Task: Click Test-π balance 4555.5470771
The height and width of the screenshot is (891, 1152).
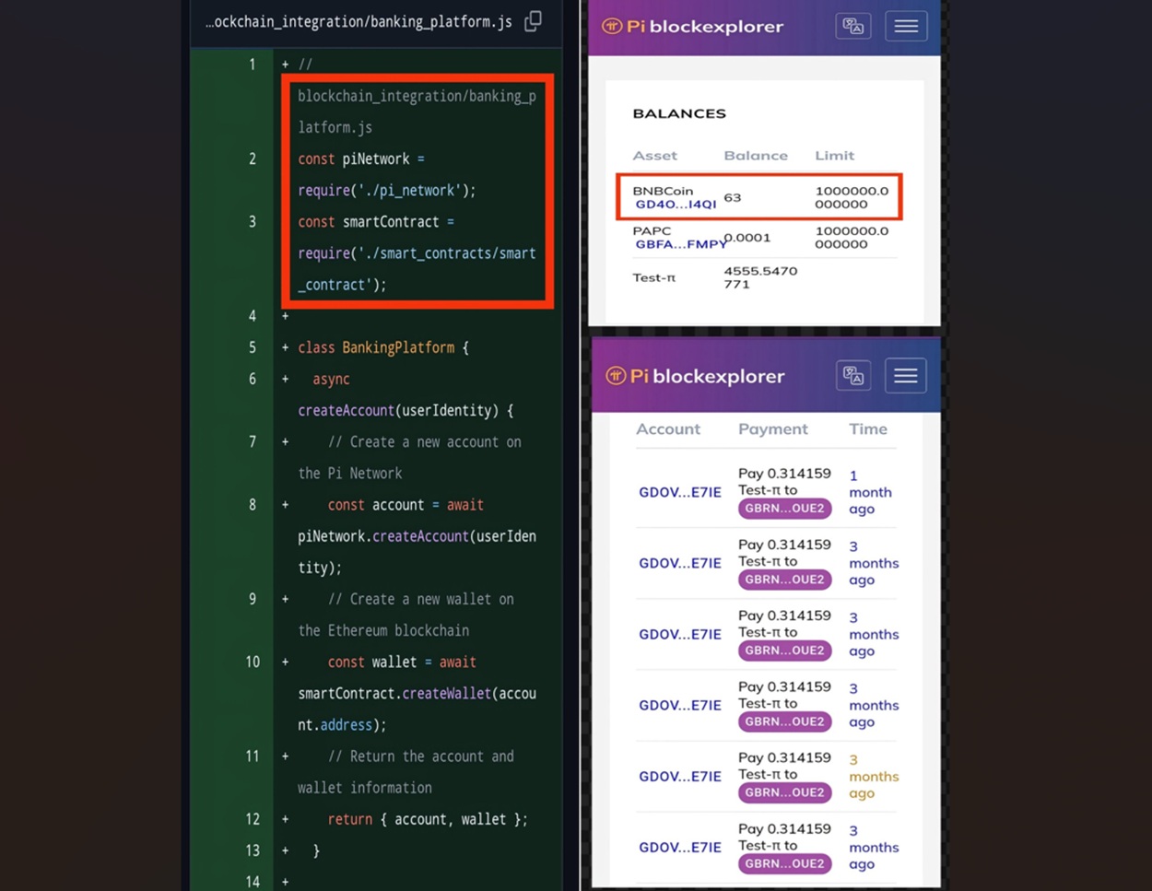Action: pos(760,277)
